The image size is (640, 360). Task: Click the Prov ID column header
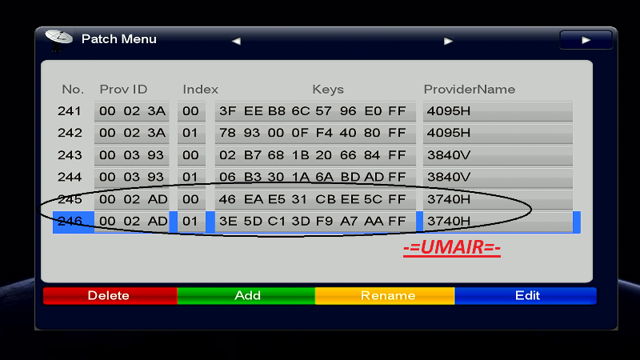pos(123,90)
